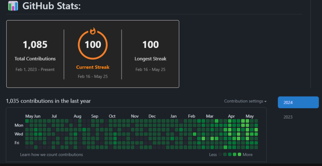This screenshot has width=322, height=166.
Task: Click the Feb 1, 2023 - Present date range
Action: click(x=35, y=69)
